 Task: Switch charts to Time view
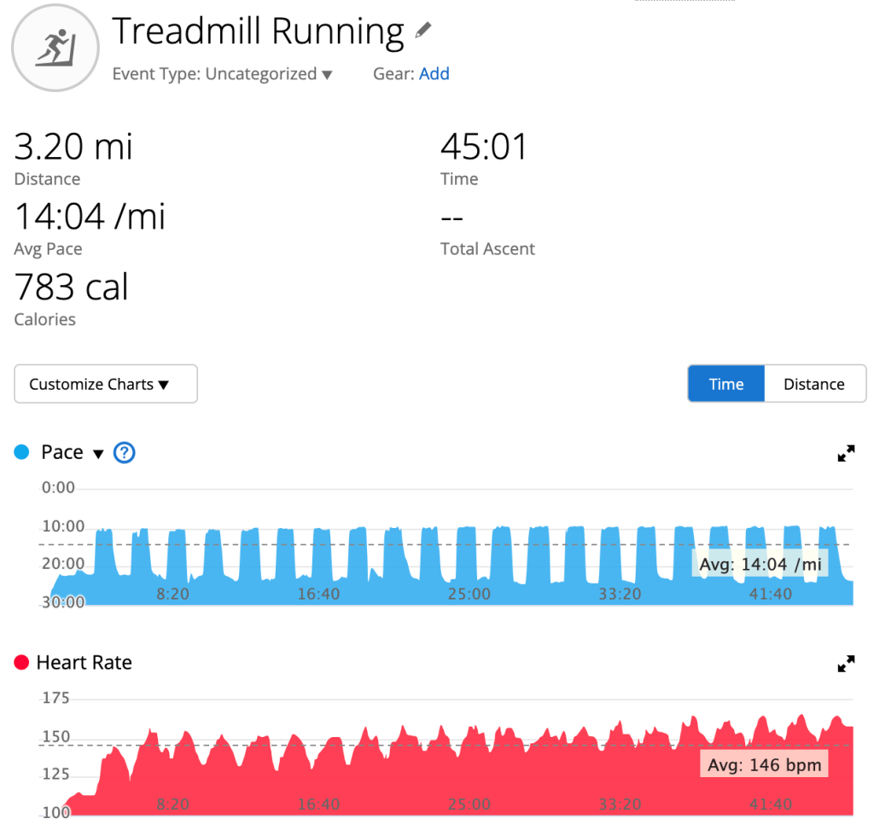pos(725,384)
